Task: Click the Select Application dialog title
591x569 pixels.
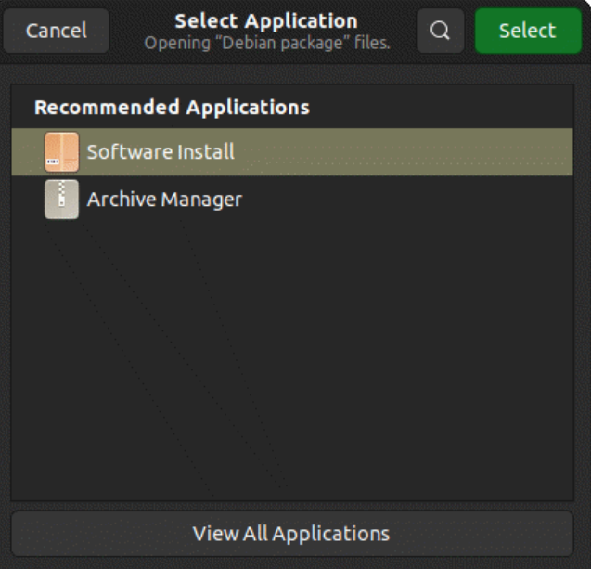Action: click(x=266, y=21)
